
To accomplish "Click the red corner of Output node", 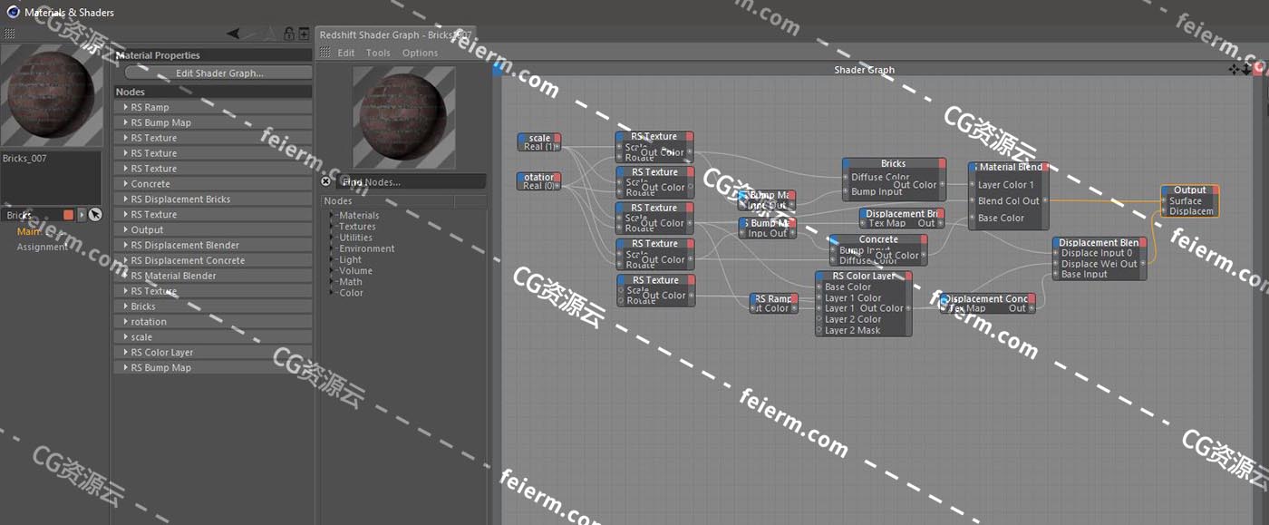I will 1215,190.
